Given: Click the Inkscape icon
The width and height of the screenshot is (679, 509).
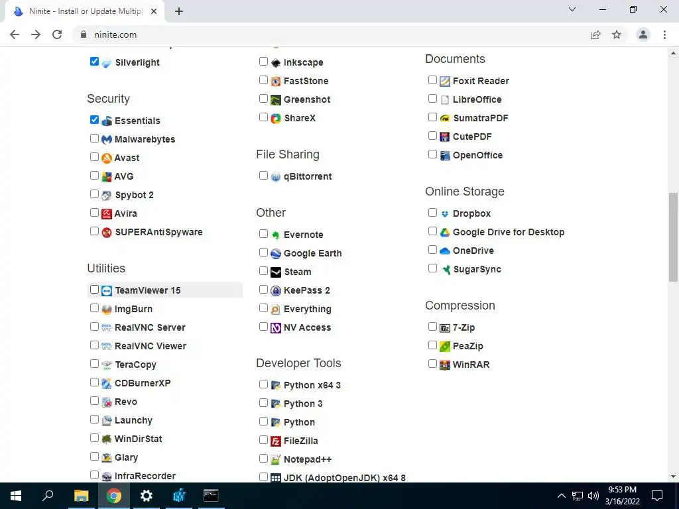Looking at the screenshot, I should coord(276,63).
